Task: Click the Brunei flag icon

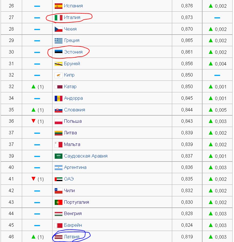Action: (x=58, y=64)
